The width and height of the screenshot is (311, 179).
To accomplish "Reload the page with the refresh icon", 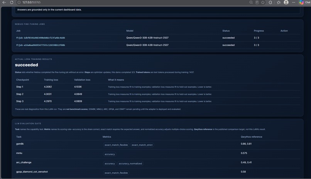I will pos(12,2).
